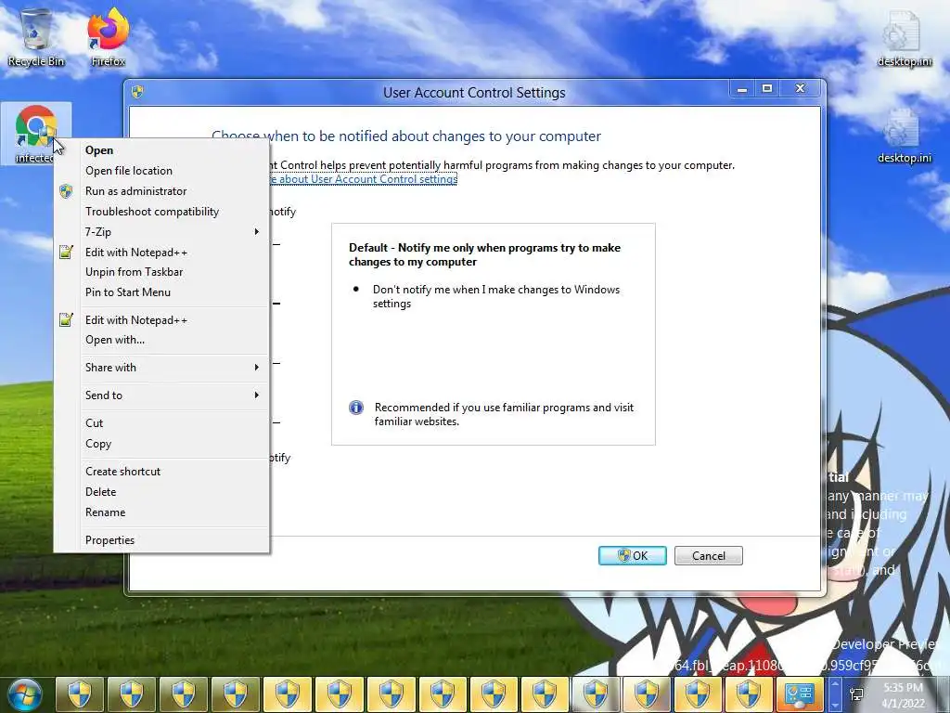
Task: Select the infected Chrome shortcut icon
Action: (x=36, y=132)
